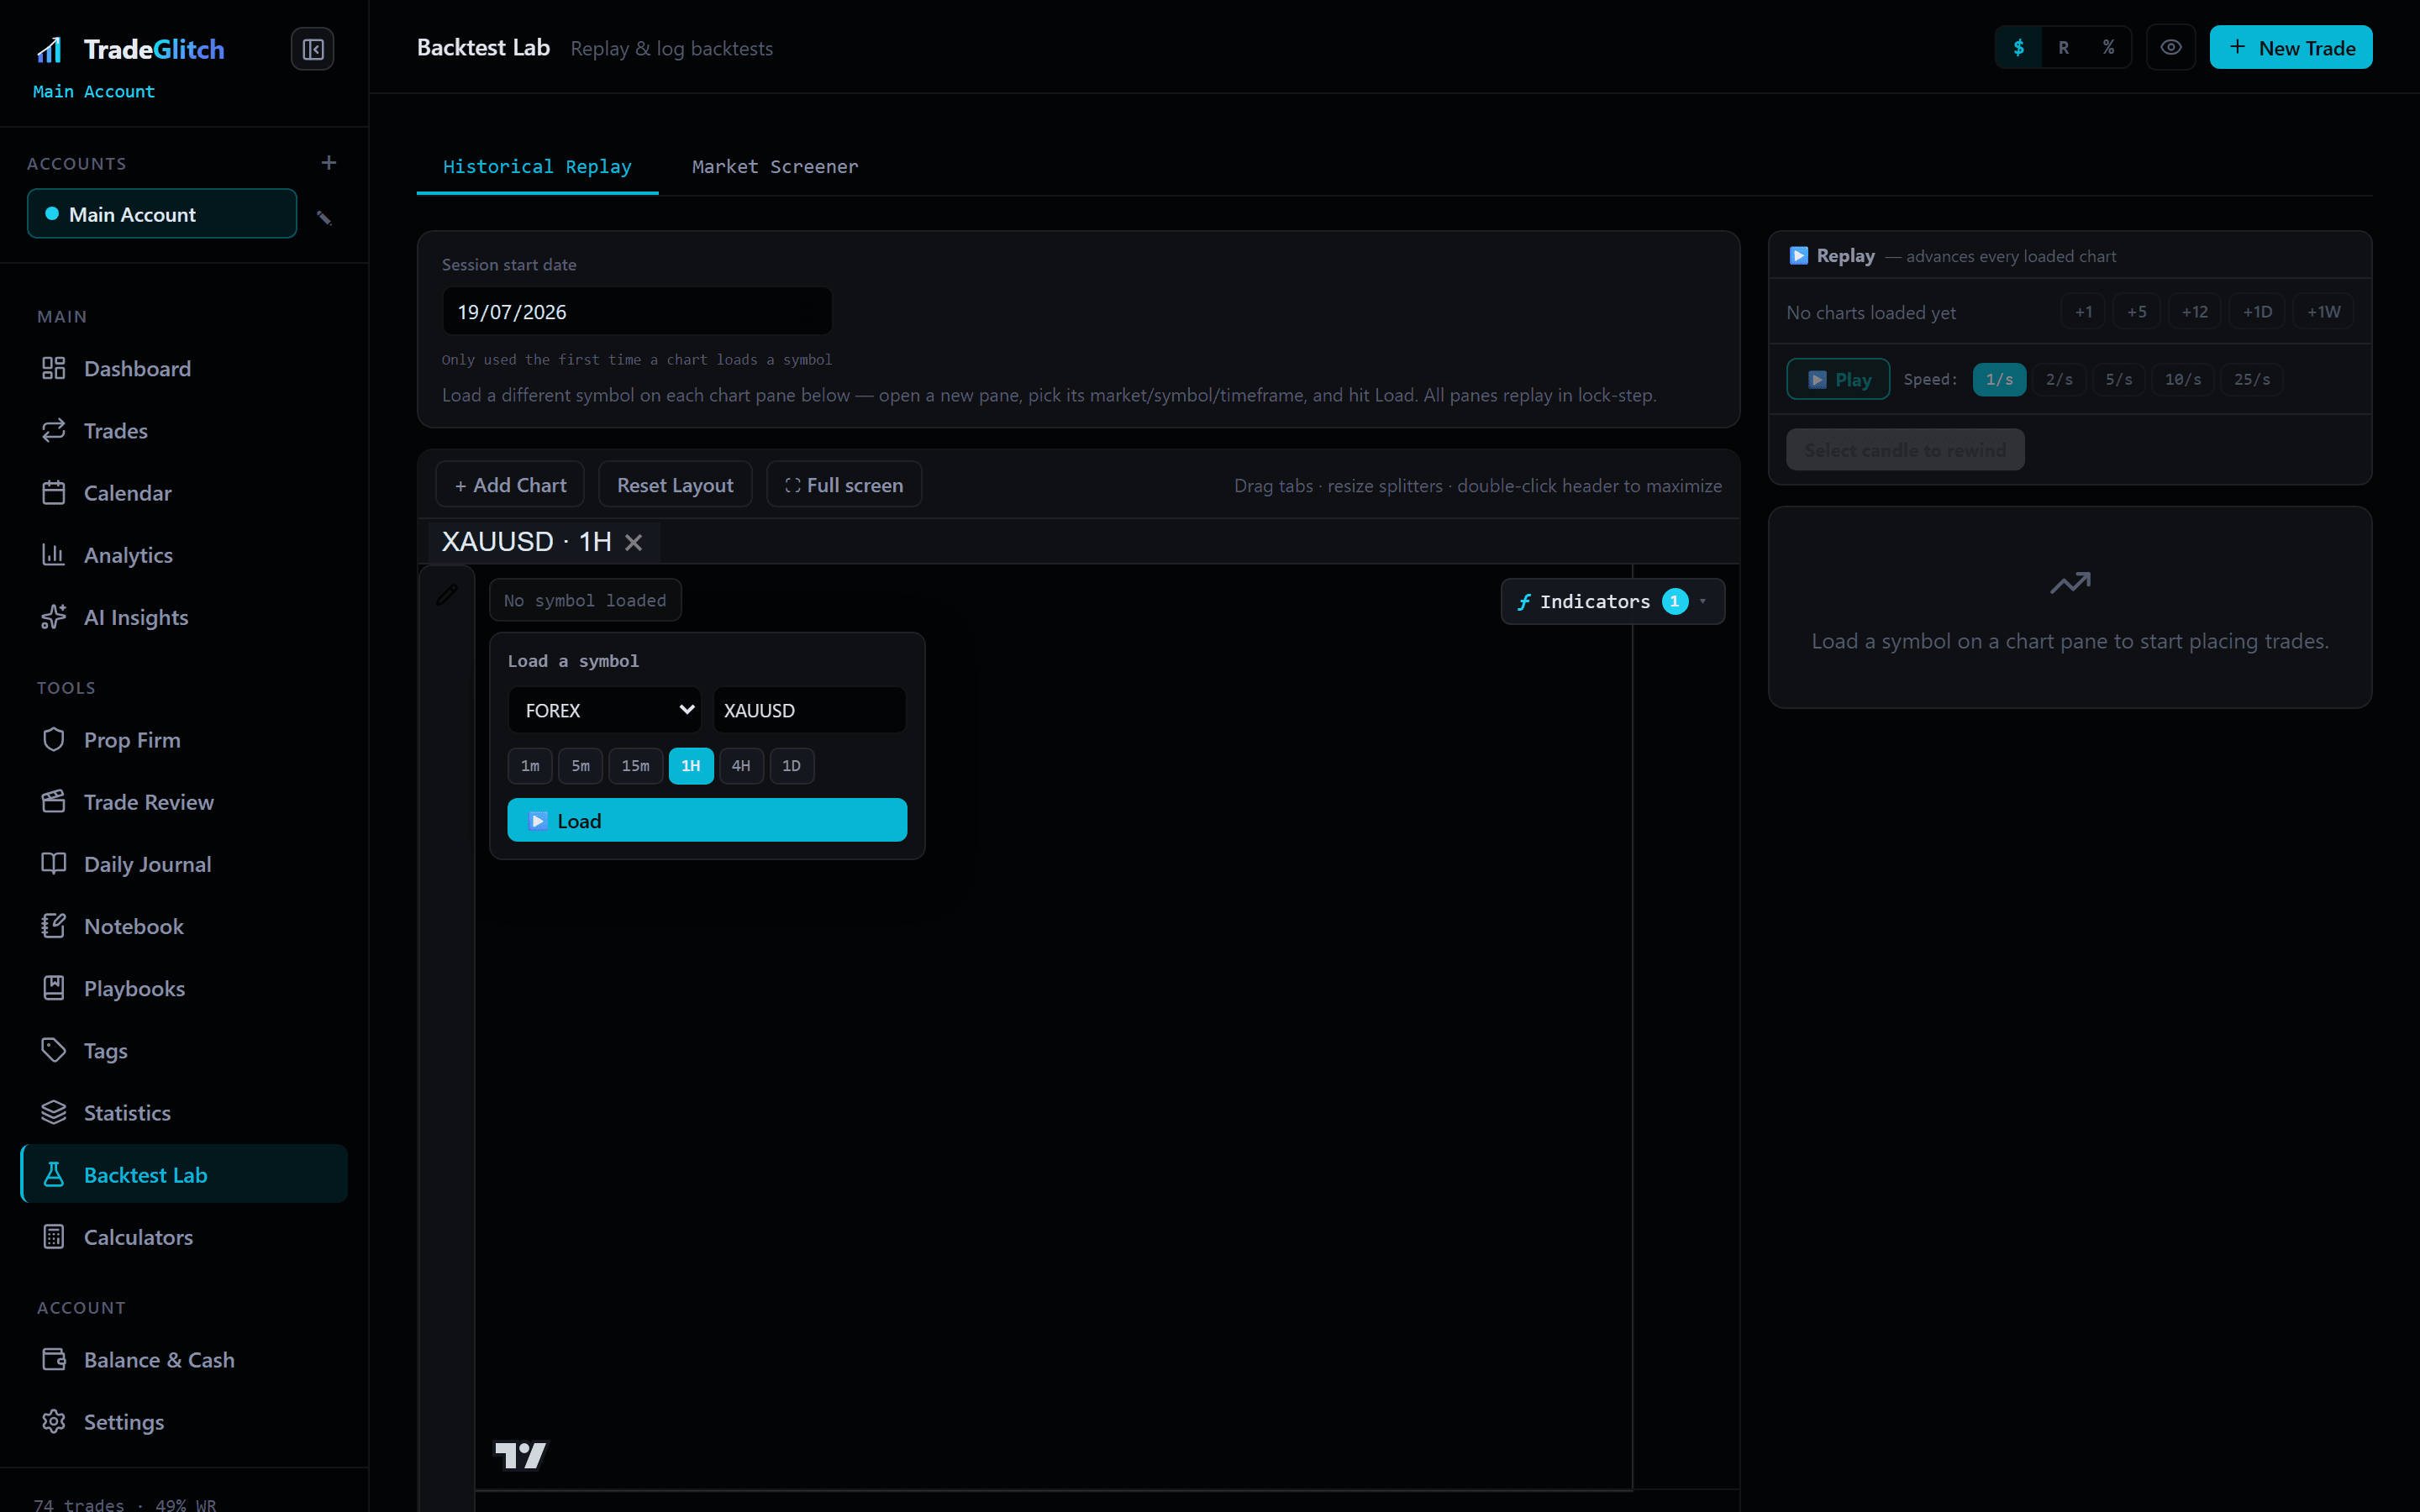
Task: Advance replay by +12 candles
Action: 2194,312
